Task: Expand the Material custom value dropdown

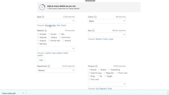Action: (56, 49)
